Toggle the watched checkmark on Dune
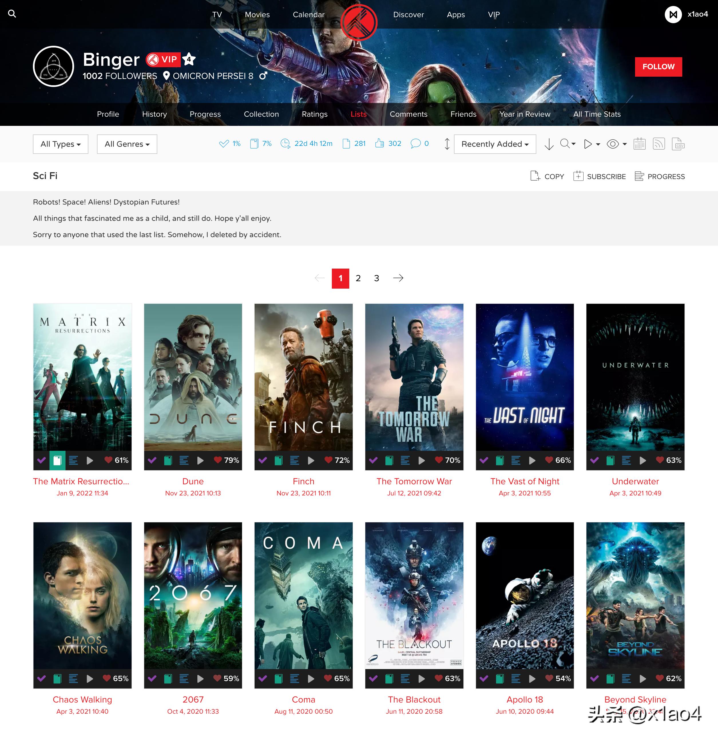Viewport: 718px width, 740px height. (153, 460)
